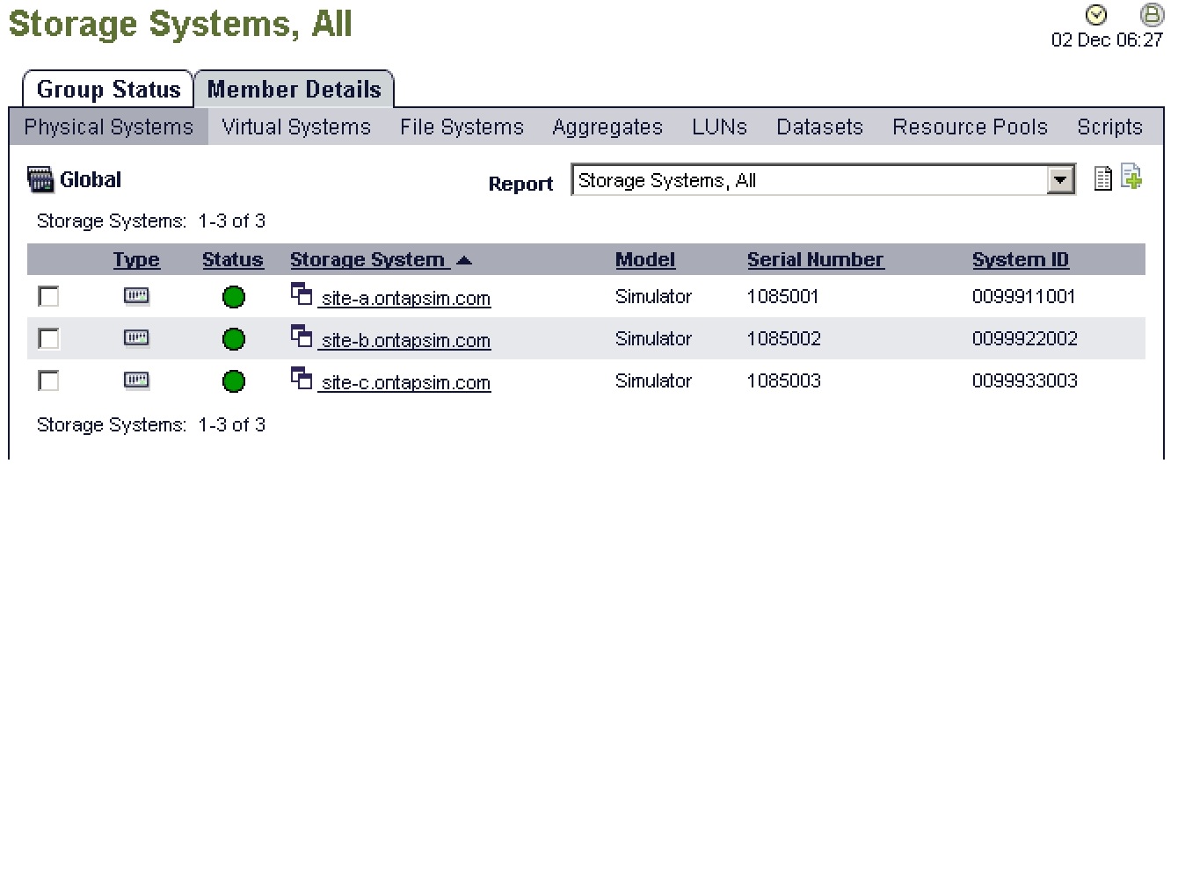
Task: Sort the table by System ID
Action: click(1020, 260)
